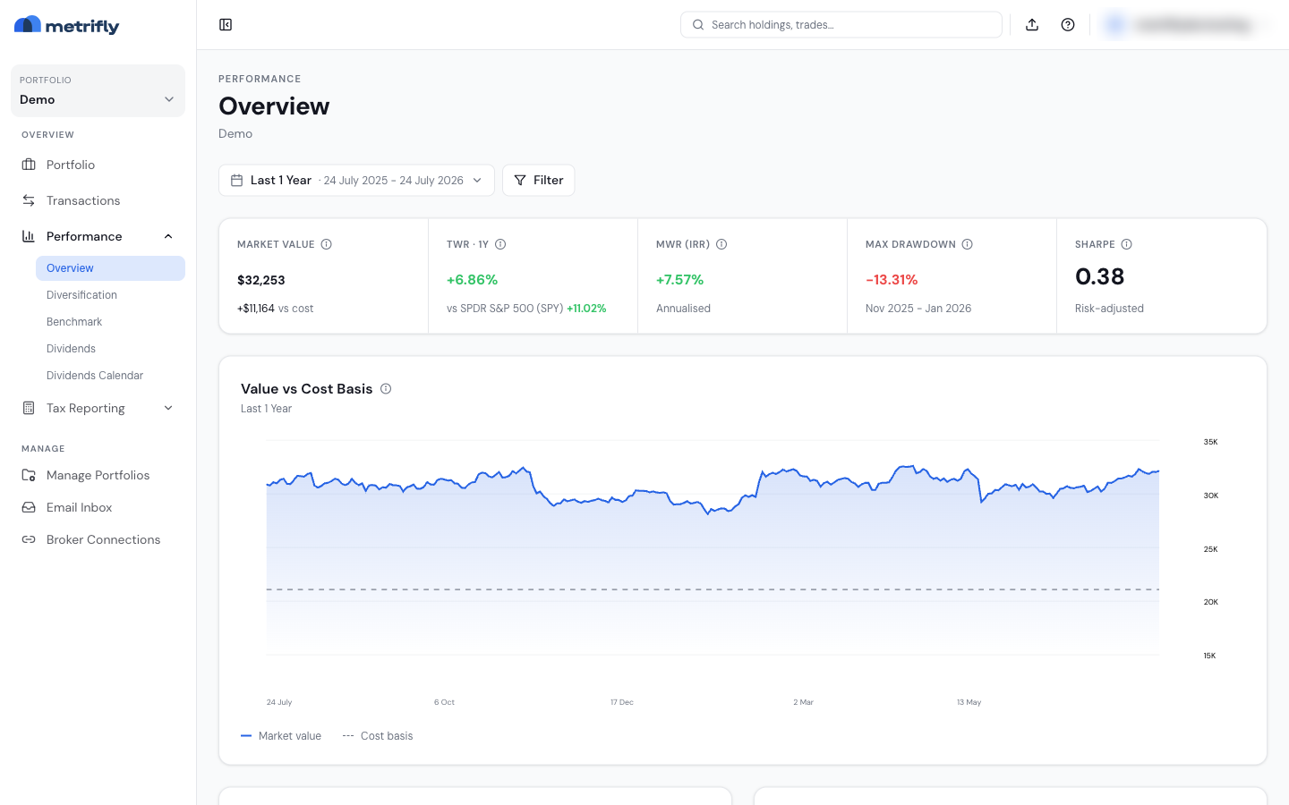Click the Sharpe info icon

pyautogui.click(x=1127, y=244)
